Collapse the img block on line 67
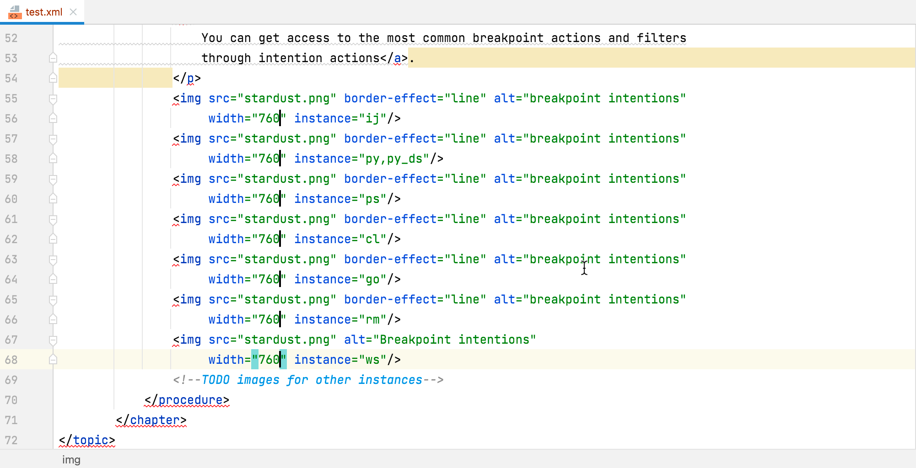The height and width of the screenshot is (468, 916). point(53,340)
